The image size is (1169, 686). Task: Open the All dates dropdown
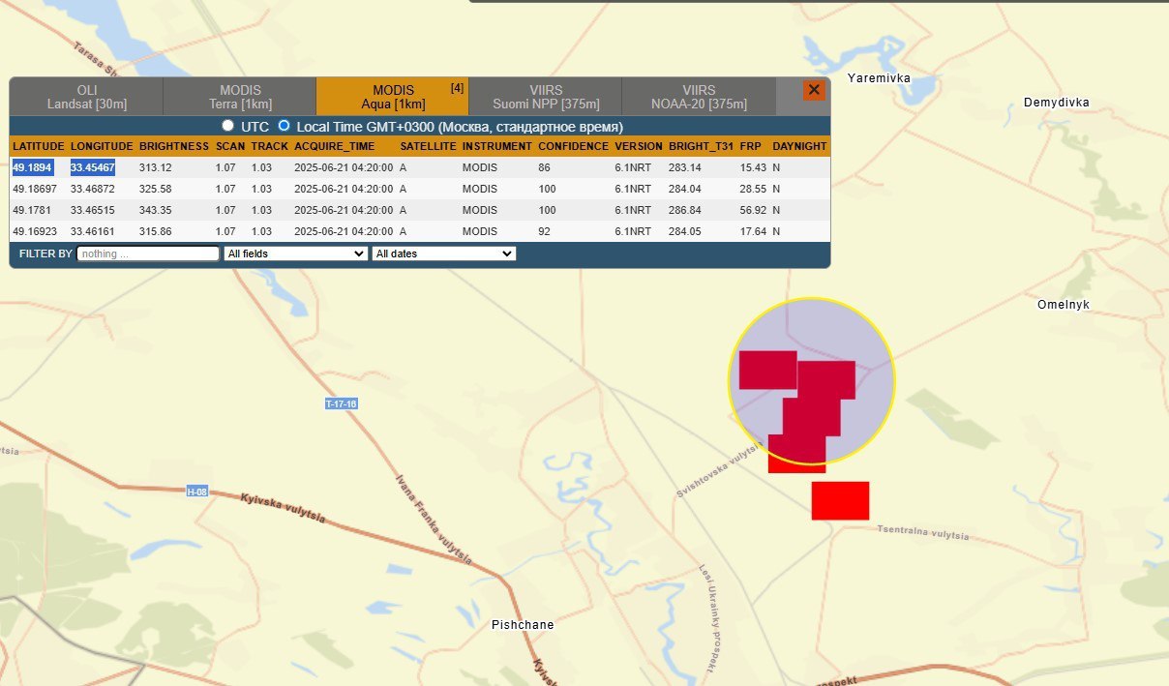point(443,254)
